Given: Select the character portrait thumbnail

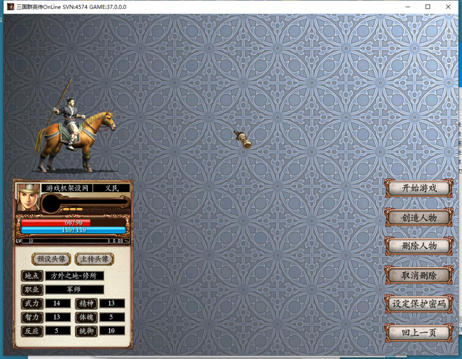Looking at the screenshot, I should [x=28, y=197].
